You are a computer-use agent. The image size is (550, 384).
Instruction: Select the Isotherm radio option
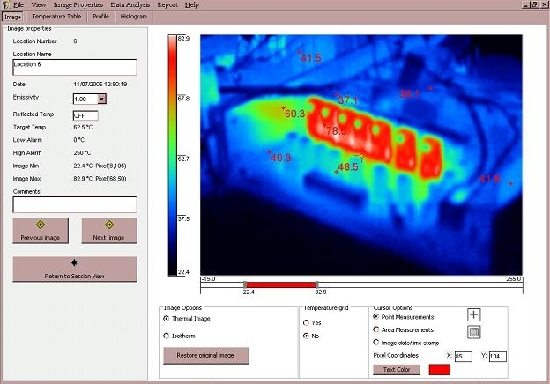click(x=167, y=336)
